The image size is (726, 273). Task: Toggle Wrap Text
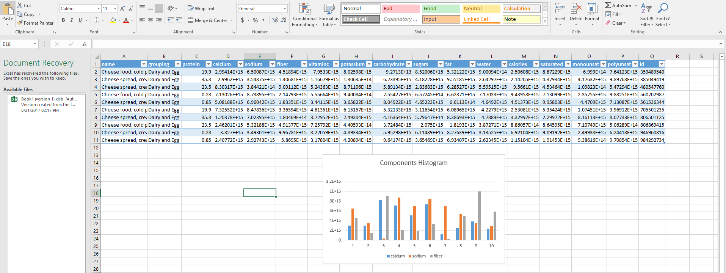201,8
